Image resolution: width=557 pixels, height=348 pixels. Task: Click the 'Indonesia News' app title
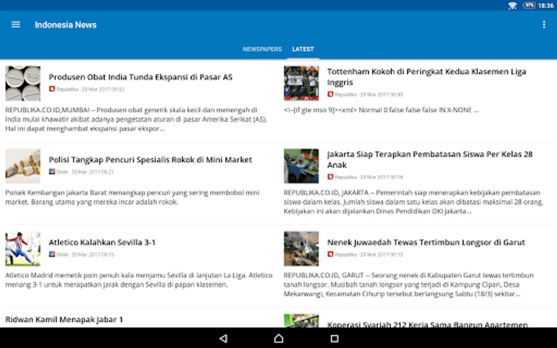(65, 25)
